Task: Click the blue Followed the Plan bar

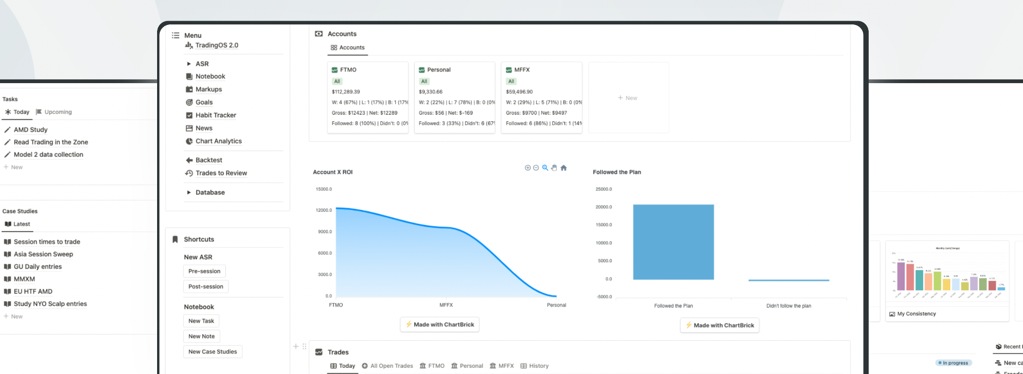Action: [x=673, y=242]
